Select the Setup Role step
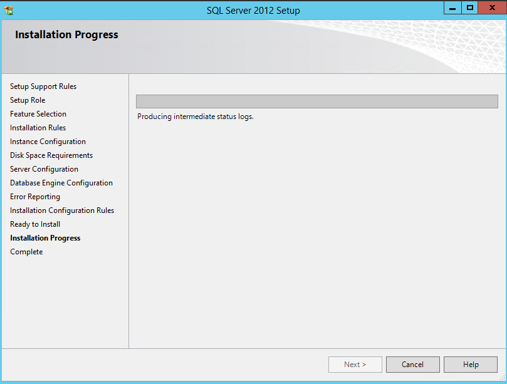Viewport: 507px width, 384px height. tap(28, 100)
